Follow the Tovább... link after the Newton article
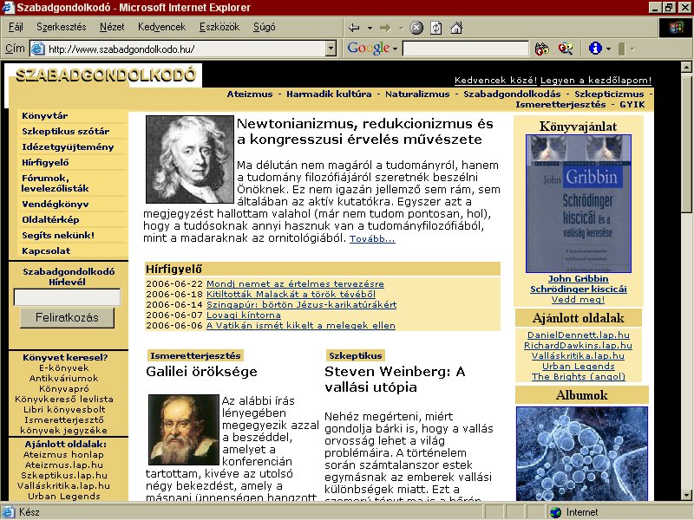The width and height of the screenshot is (694, 520). [x=372, y=239]
